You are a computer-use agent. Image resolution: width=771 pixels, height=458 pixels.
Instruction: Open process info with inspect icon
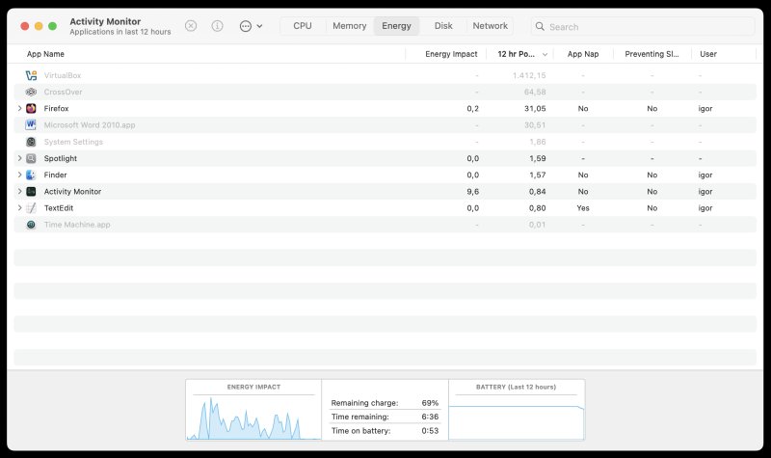tap(217, 26)
